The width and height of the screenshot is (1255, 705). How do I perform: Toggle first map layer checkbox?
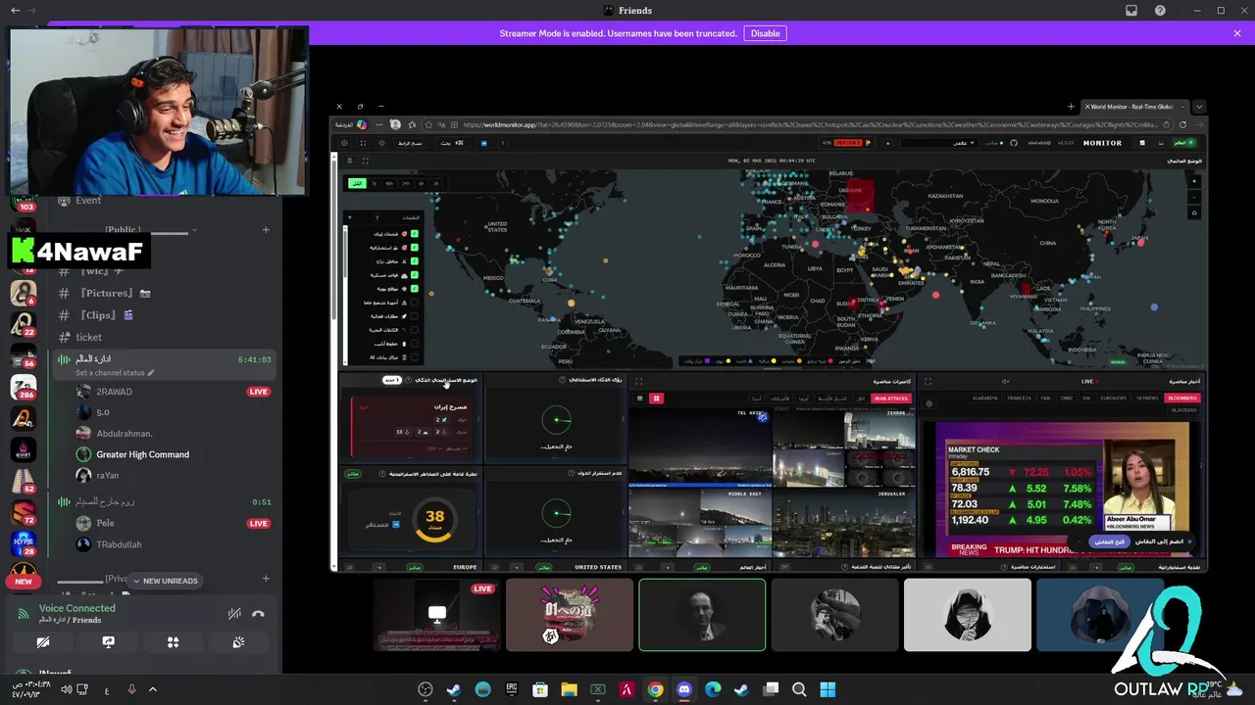(415, 234)
